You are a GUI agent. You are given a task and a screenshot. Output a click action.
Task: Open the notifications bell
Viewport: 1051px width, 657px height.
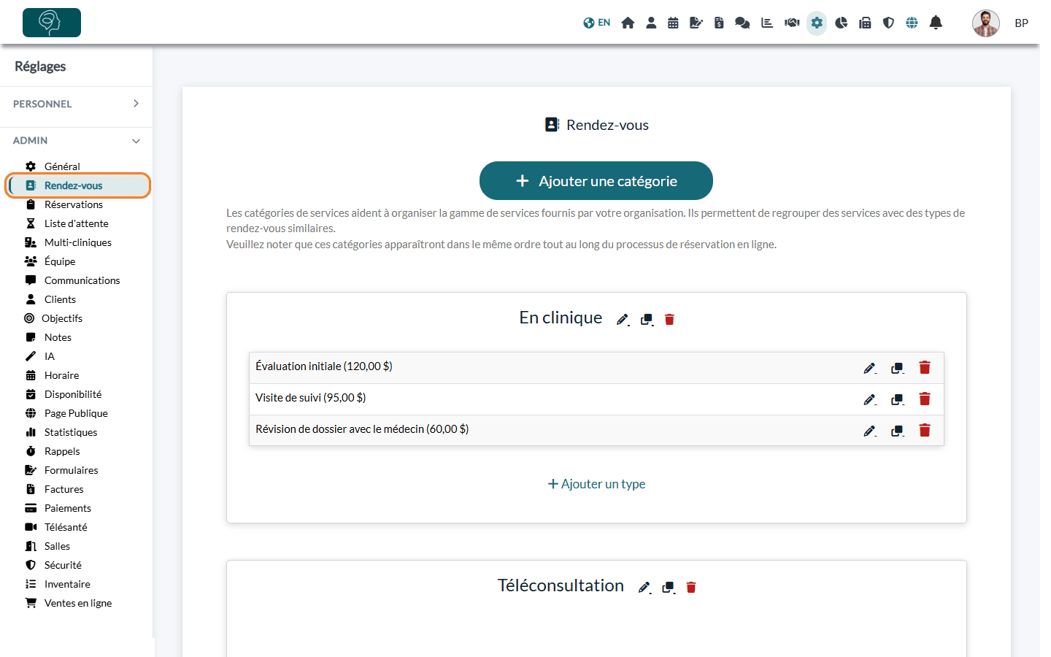click(936, 23)
